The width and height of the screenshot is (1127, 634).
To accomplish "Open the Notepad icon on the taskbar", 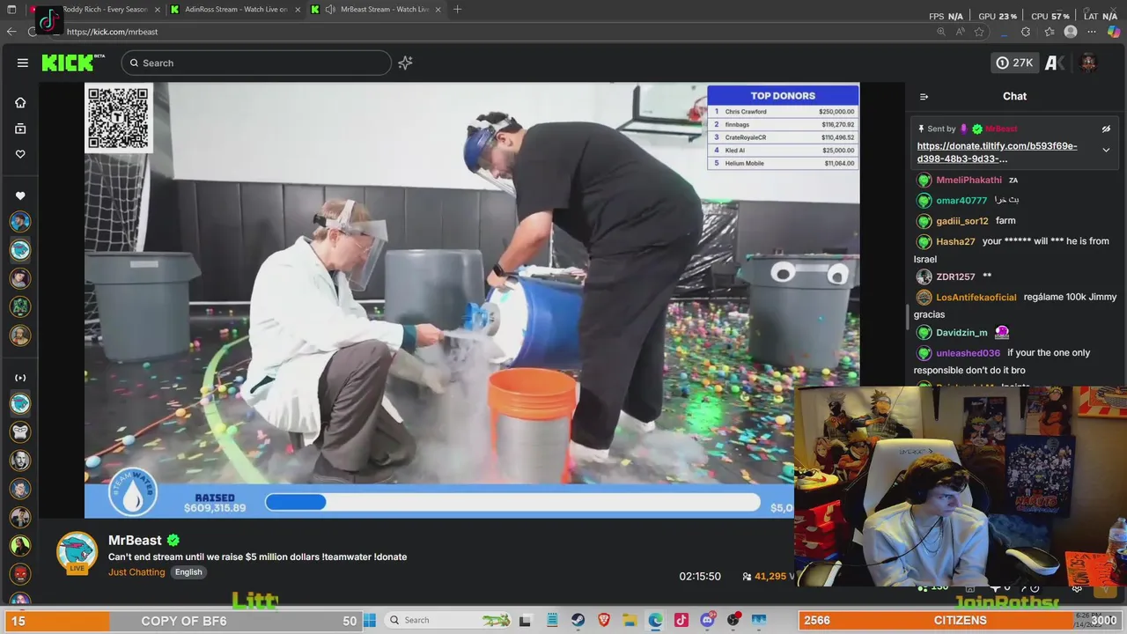I will point(551,620).
